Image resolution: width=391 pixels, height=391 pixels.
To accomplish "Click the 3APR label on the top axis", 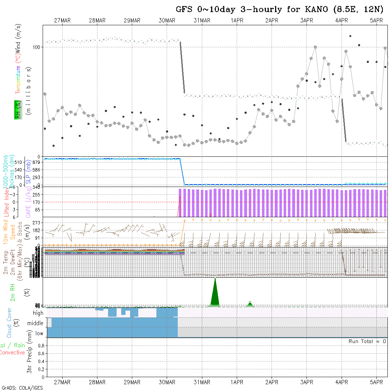I will point(306,21).
